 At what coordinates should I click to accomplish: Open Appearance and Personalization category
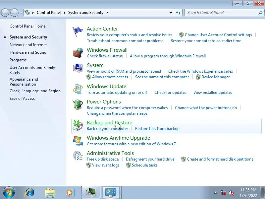tap(24, 82)
